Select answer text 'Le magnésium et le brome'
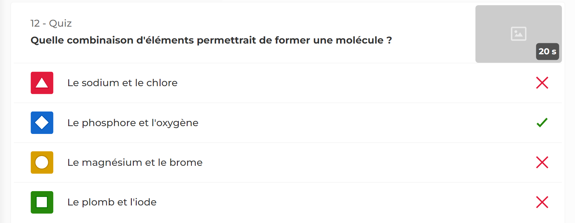Viewport: 575px width, 223px height. click(x=134, y=163)
